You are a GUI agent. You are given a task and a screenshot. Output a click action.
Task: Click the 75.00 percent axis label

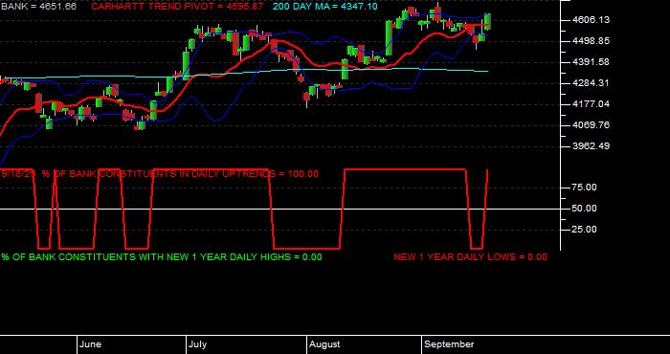pos(585,187)
